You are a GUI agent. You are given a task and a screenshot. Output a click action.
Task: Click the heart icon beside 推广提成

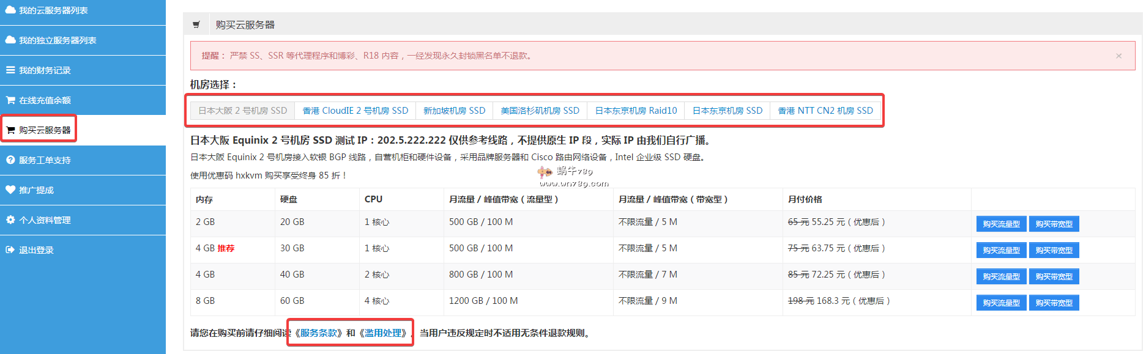pos(10,190)
